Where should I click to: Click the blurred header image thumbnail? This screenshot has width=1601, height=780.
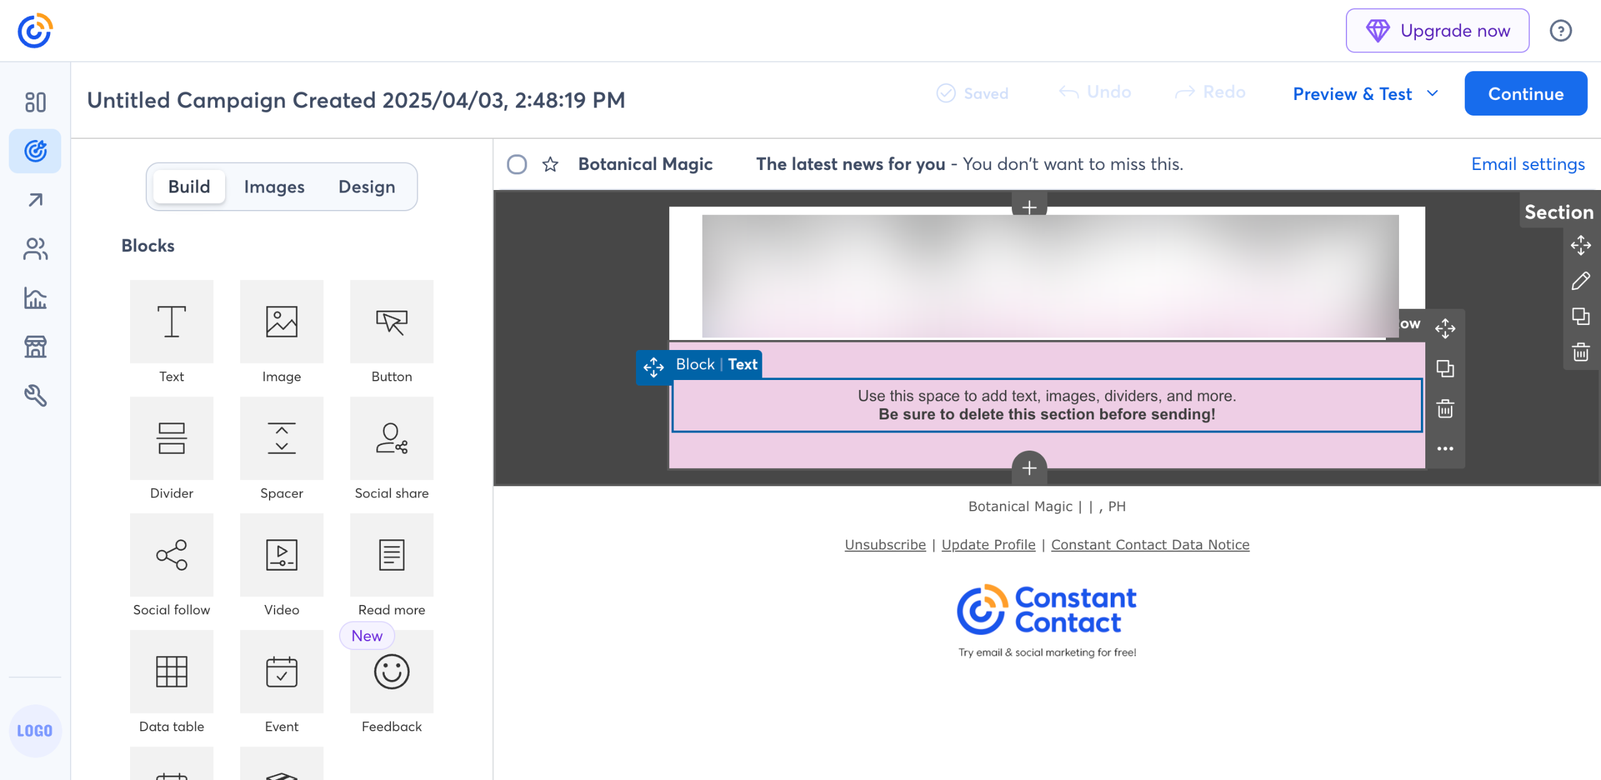[x=1049, y=275]
